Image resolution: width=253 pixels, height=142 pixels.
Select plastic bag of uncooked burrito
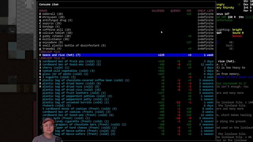tap(76, 102)
